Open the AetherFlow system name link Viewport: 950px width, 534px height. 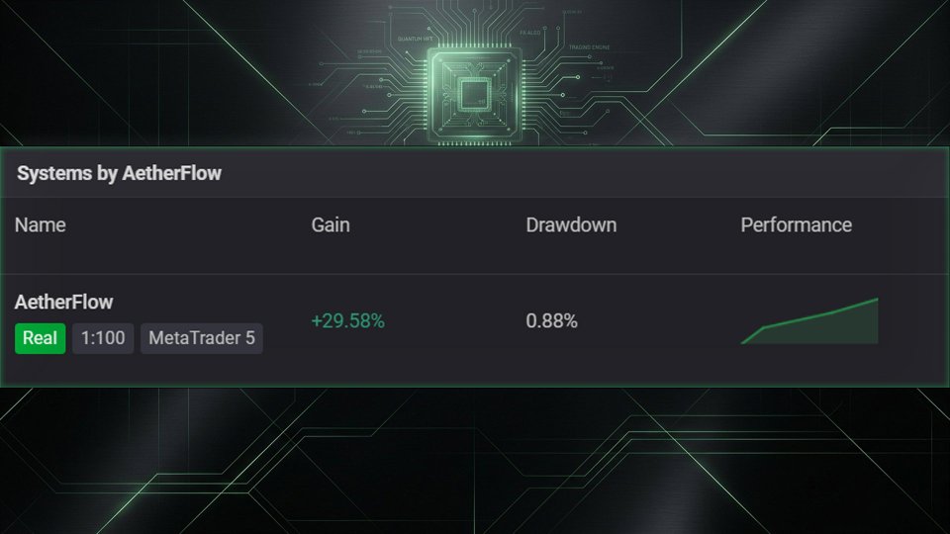tap(63, 302)
